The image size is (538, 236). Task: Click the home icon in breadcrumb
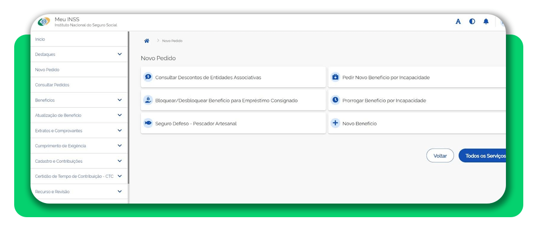pos(147,41)
